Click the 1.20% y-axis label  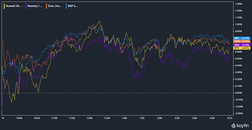tap(239, 11)
